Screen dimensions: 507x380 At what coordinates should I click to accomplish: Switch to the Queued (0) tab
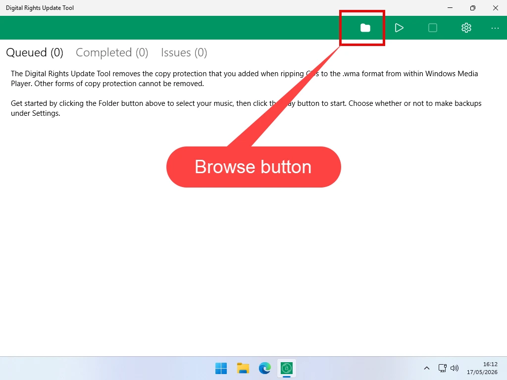pyautogui.click(x=35, y=52)
